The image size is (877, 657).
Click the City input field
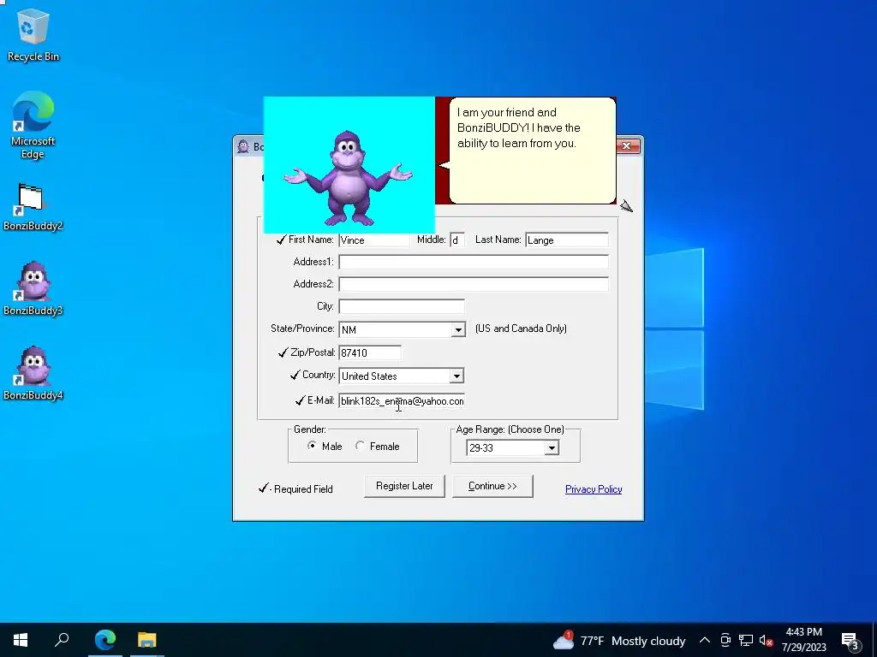402,307
